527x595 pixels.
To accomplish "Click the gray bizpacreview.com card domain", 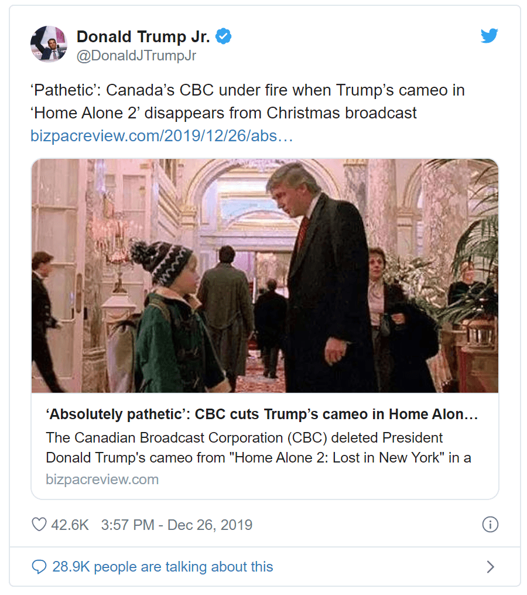I will click(x=102, y=480).
